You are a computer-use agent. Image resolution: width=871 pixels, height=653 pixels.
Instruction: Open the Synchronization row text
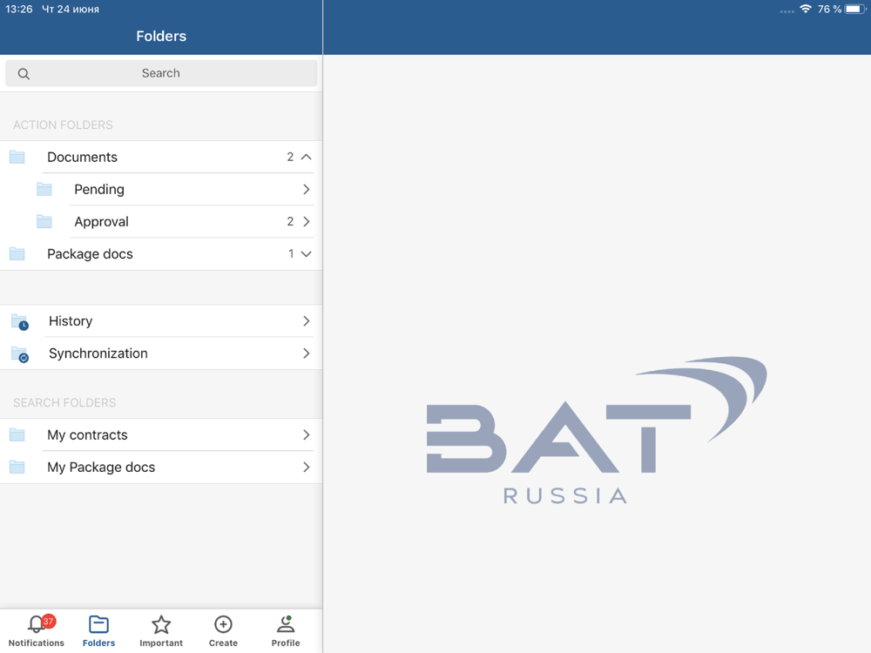coord(98,353)
